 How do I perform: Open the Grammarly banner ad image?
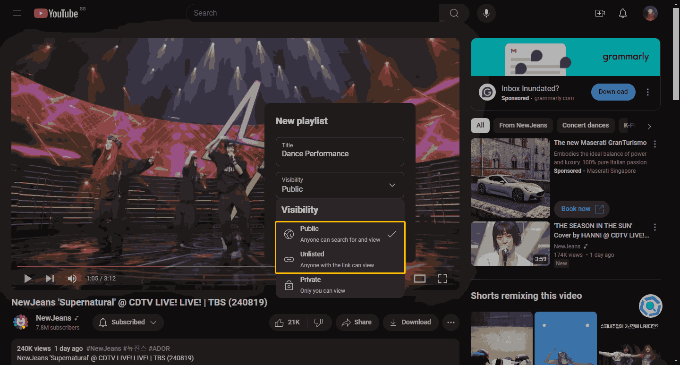(565, 57)
